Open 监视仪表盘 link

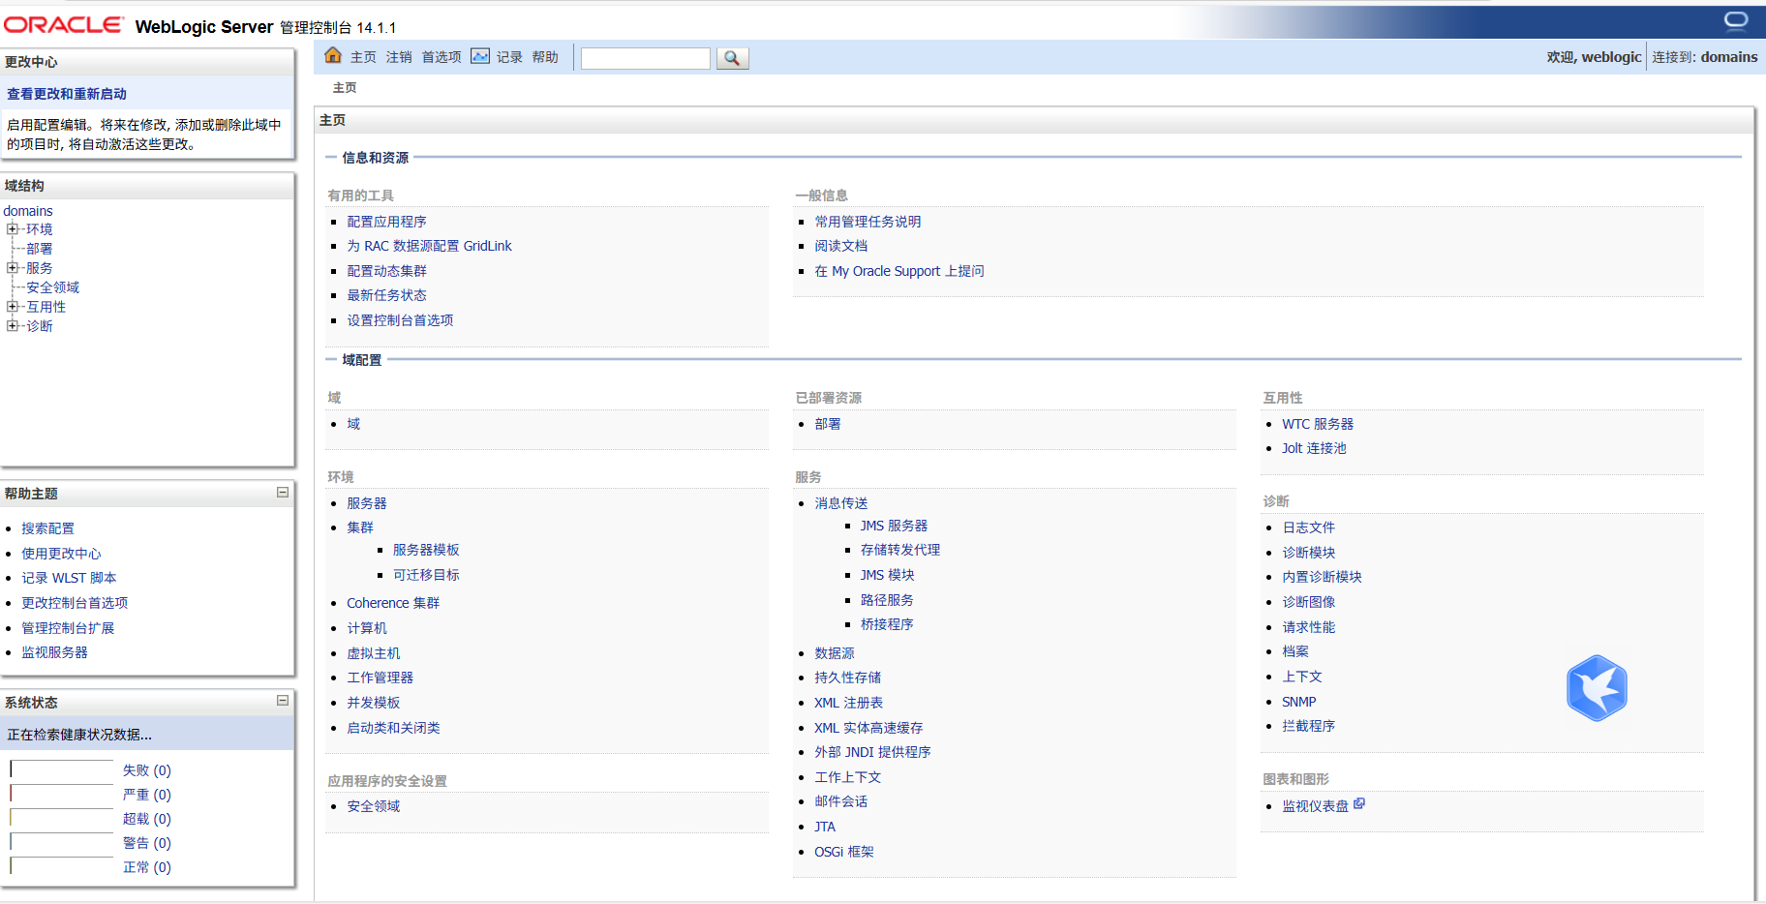[x=1316, y=806]
